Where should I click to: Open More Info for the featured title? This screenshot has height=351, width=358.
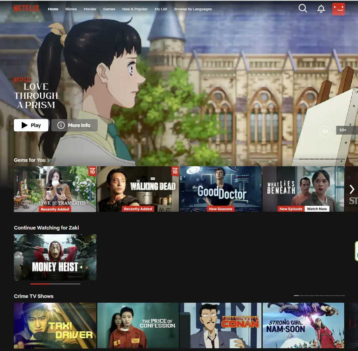click(74, 125)
